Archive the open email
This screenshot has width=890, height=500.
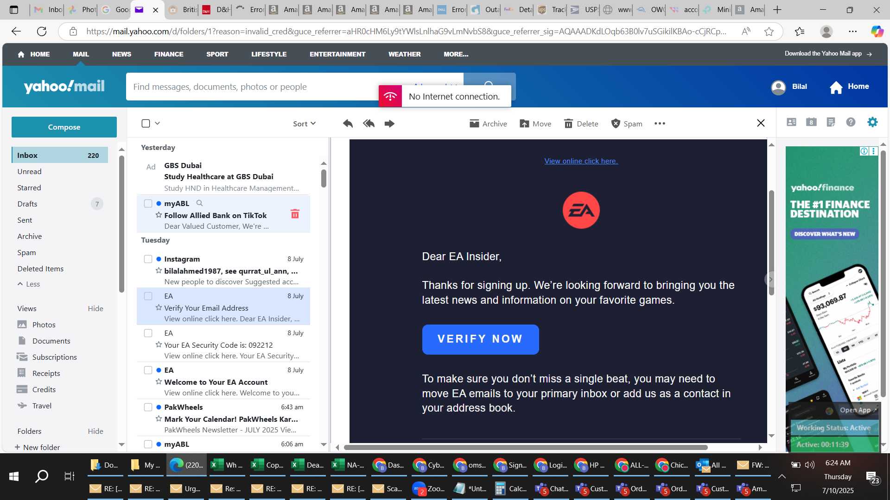click(488, 124)
